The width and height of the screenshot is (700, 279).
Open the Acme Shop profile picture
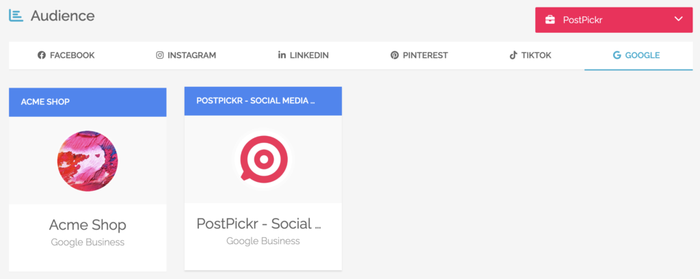point(87,161)
